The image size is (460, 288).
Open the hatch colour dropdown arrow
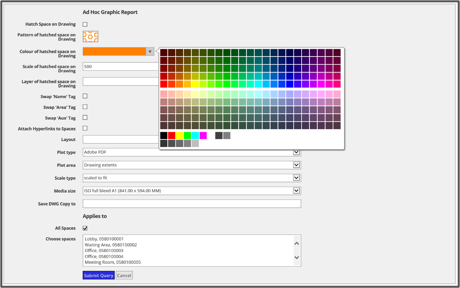(x=150, y=51)
